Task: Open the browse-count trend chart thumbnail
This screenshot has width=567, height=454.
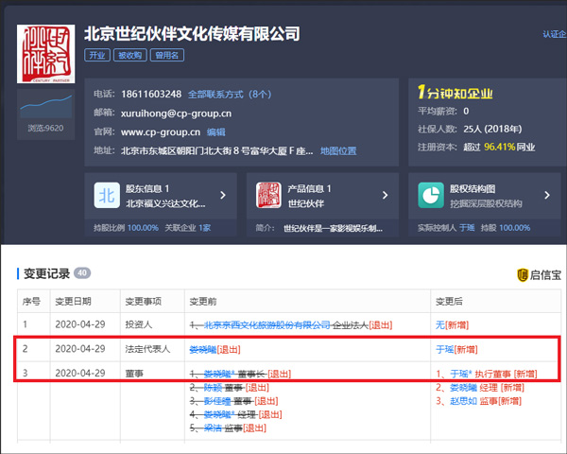Action: coord(46,107)
